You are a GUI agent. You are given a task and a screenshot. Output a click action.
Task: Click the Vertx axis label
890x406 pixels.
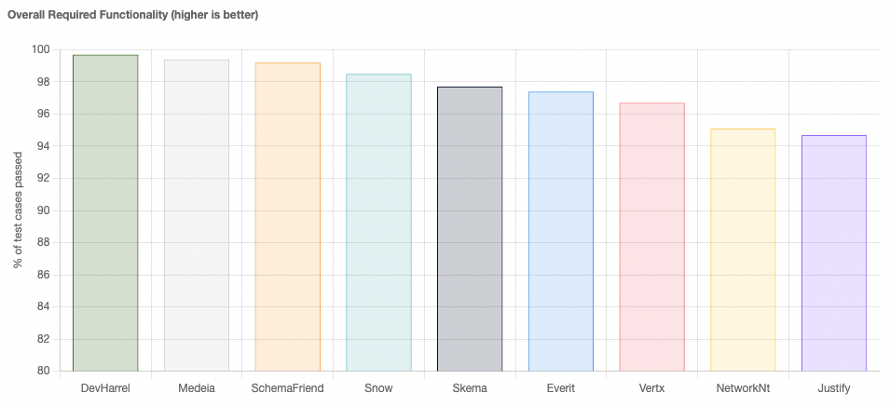(x=651, y=388)
